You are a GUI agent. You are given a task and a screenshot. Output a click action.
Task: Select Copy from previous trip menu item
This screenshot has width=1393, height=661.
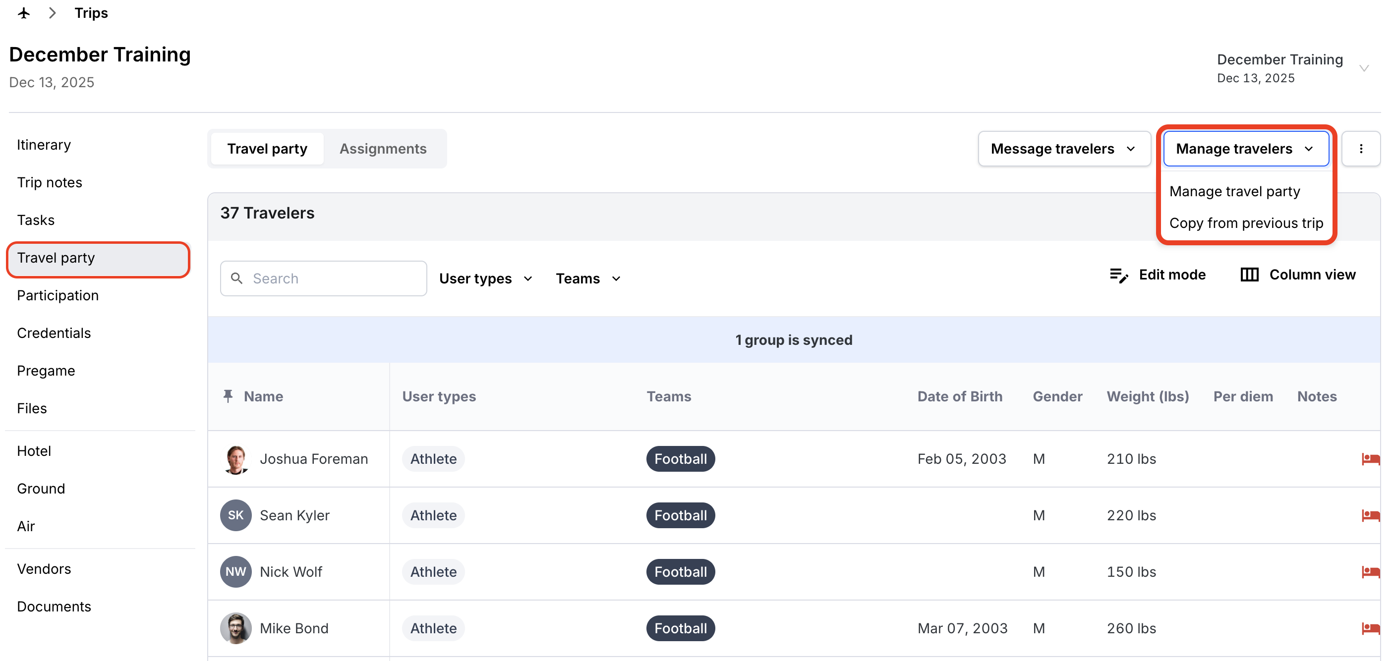click(x=1246, y=223)
